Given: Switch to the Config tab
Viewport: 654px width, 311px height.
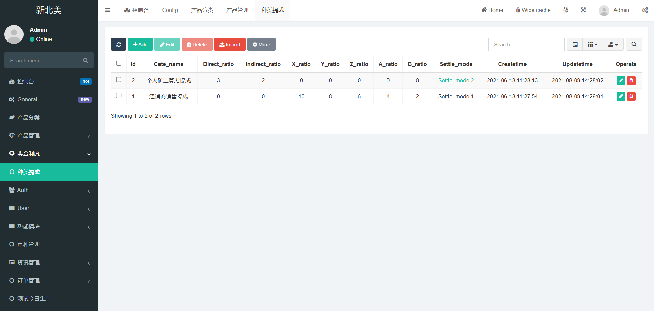Looking at the screenshot, I should coord(170,10).
